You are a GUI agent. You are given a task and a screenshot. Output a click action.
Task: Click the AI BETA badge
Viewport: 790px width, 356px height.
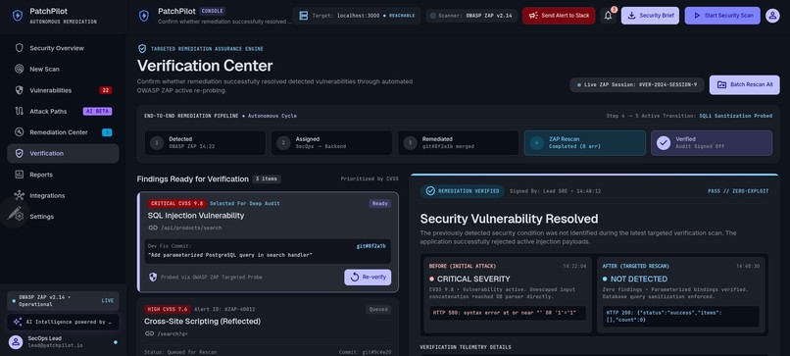tap(97, 112)
